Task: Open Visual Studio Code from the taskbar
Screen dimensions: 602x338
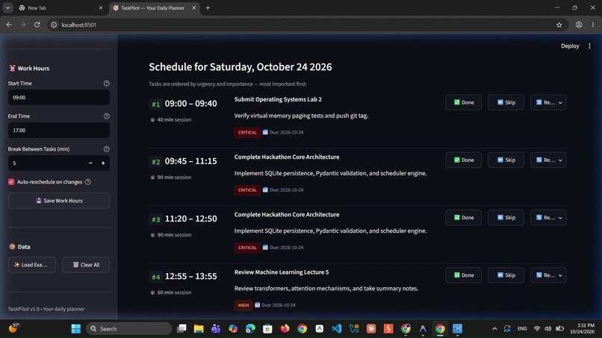Action: (x=337, y=329)
